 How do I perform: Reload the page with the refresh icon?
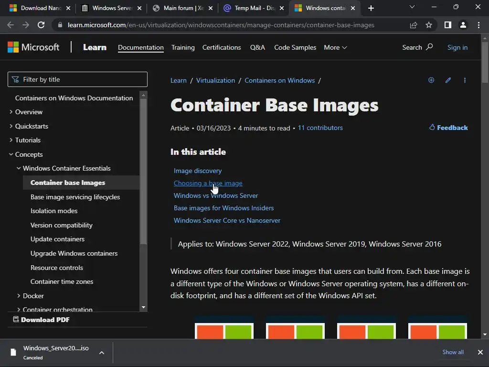[x=41, y=25]
